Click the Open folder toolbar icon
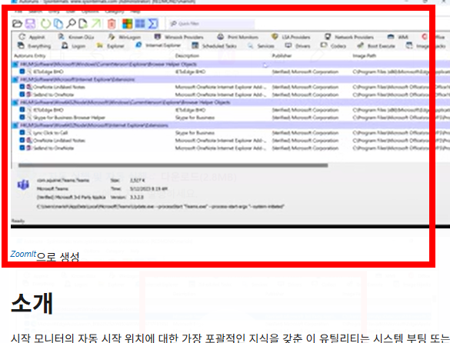Screen dimensions: 450x343 [17, 24]
